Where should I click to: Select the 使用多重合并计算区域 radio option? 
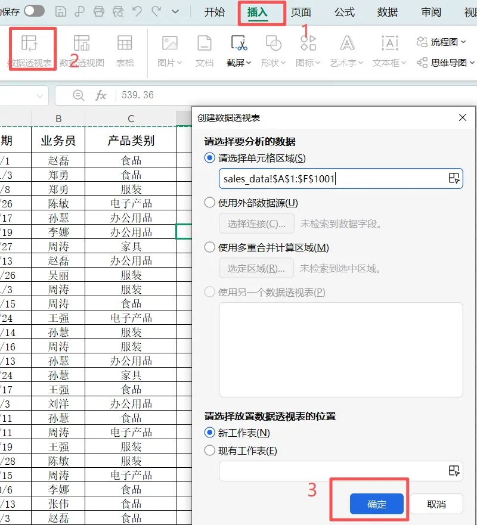(210, 247)
